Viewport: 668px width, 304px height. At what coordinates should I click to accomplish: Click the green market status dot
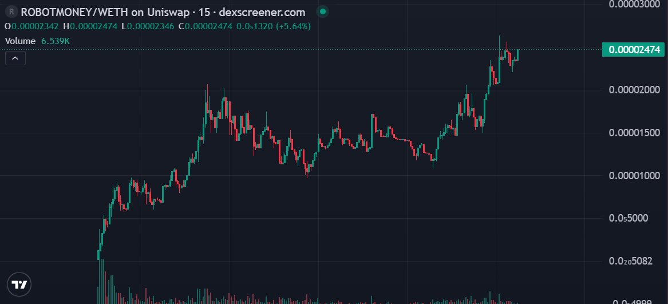323,12
